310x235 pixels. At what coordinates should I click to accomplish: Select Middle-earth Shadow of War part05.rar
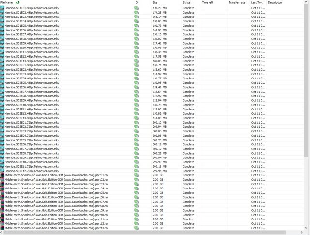click(x=57, y=193)
